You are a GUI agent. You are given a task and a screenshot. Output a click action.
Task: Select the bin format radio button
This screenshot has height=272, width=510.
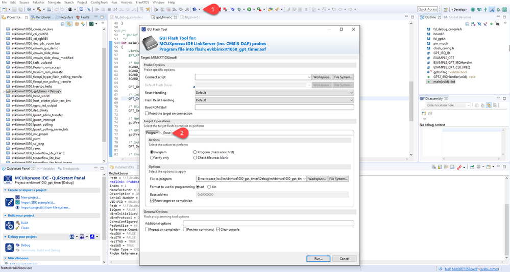[209, 186]
